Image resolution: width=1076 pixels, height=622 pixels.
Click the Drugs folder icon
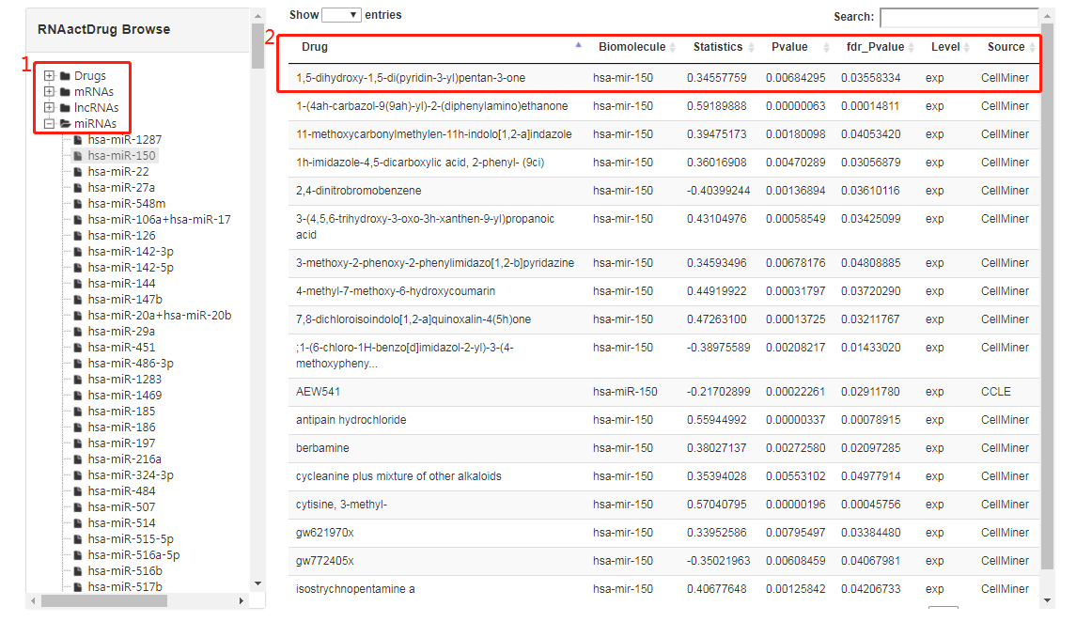tap(65, 76)
